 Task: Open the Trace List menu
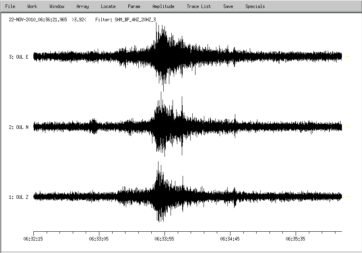tap(199, 6)
